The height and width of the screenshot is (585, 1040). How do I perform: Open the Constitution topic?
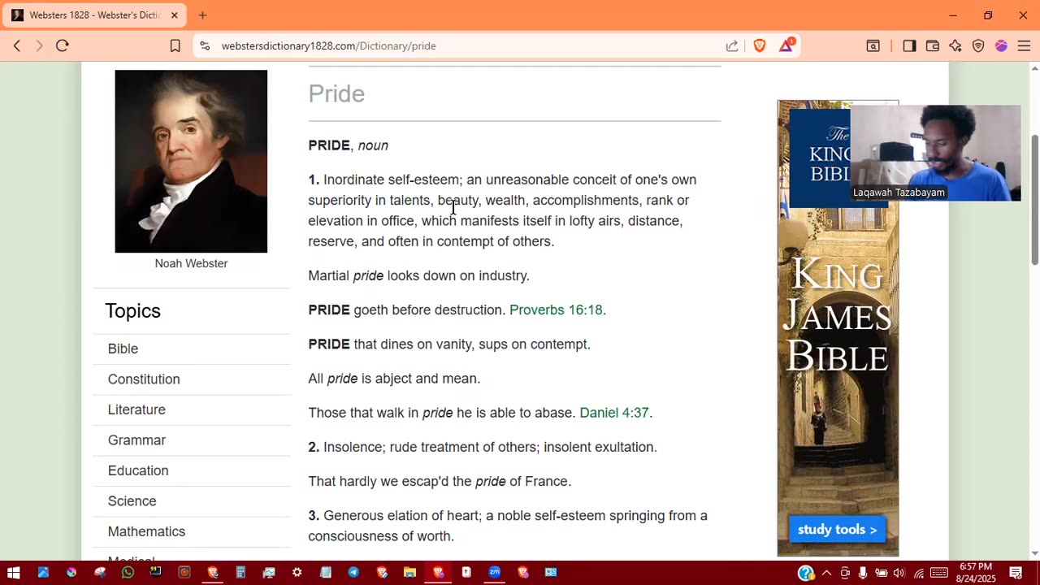point(144,379)
